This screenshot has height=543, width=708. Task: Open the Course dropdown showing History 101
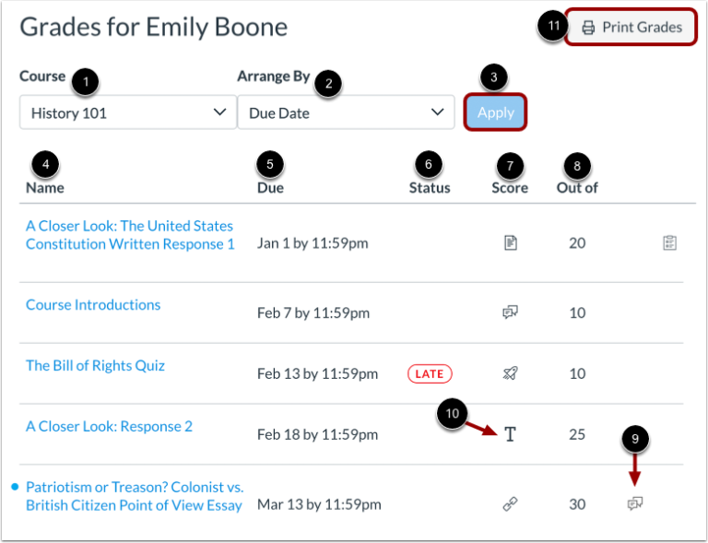[126, 113]
